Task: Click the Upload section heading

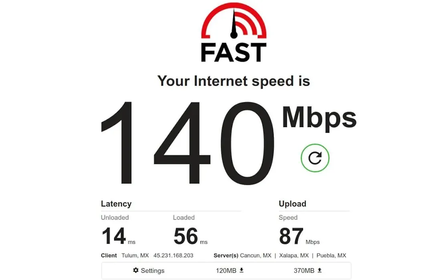Action: 292,204
